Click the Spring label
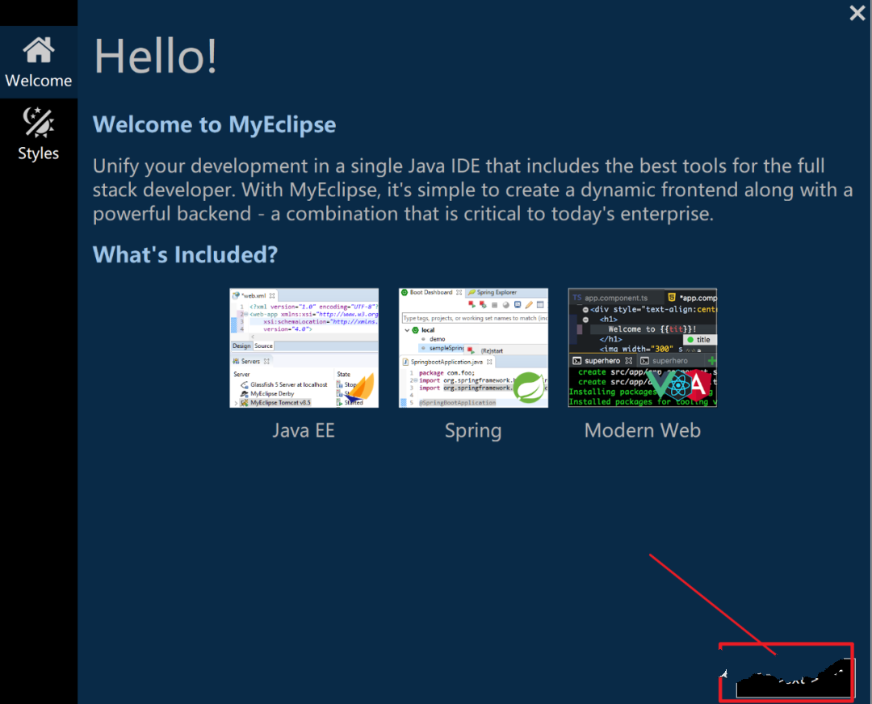This screenshot has width=872, height=704. (473, 431)
